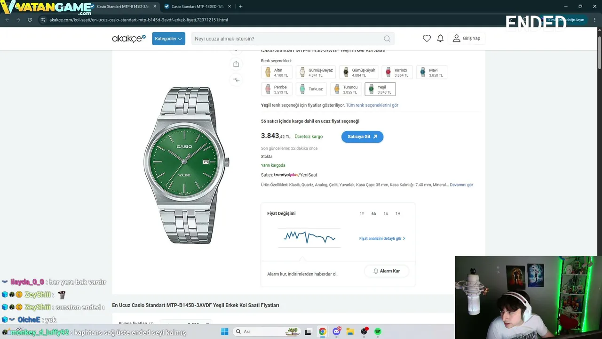Select the Altın color option
This screenshot has height=339, width=602.
[277, 72]
